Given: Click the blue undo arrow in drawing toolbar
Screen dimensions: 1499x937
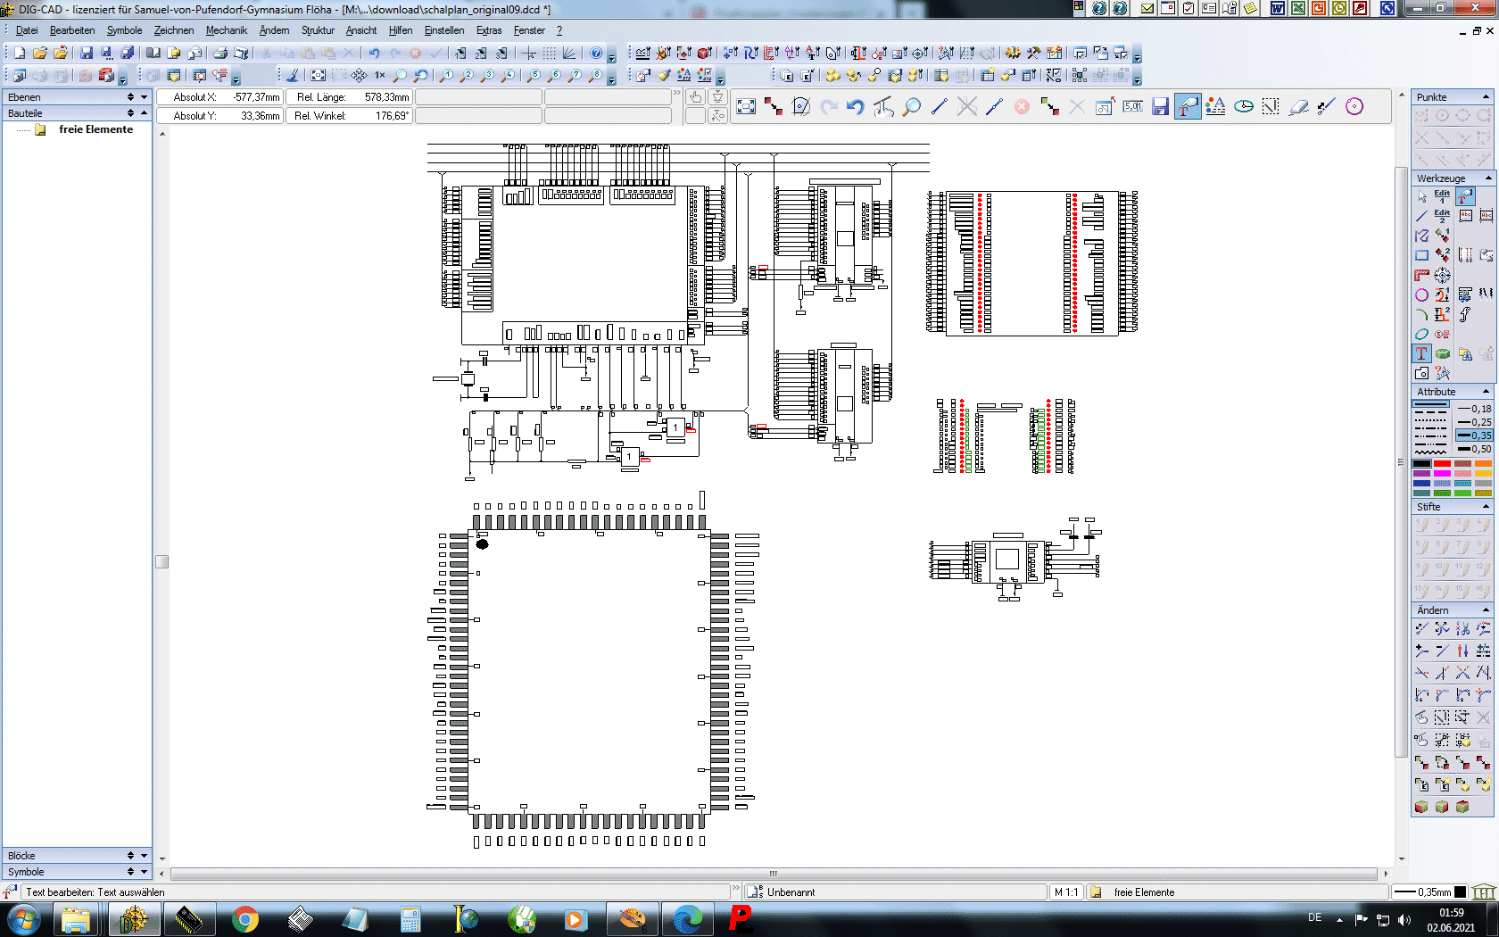Looking at the screenshot, I should (x=856, y=107).
